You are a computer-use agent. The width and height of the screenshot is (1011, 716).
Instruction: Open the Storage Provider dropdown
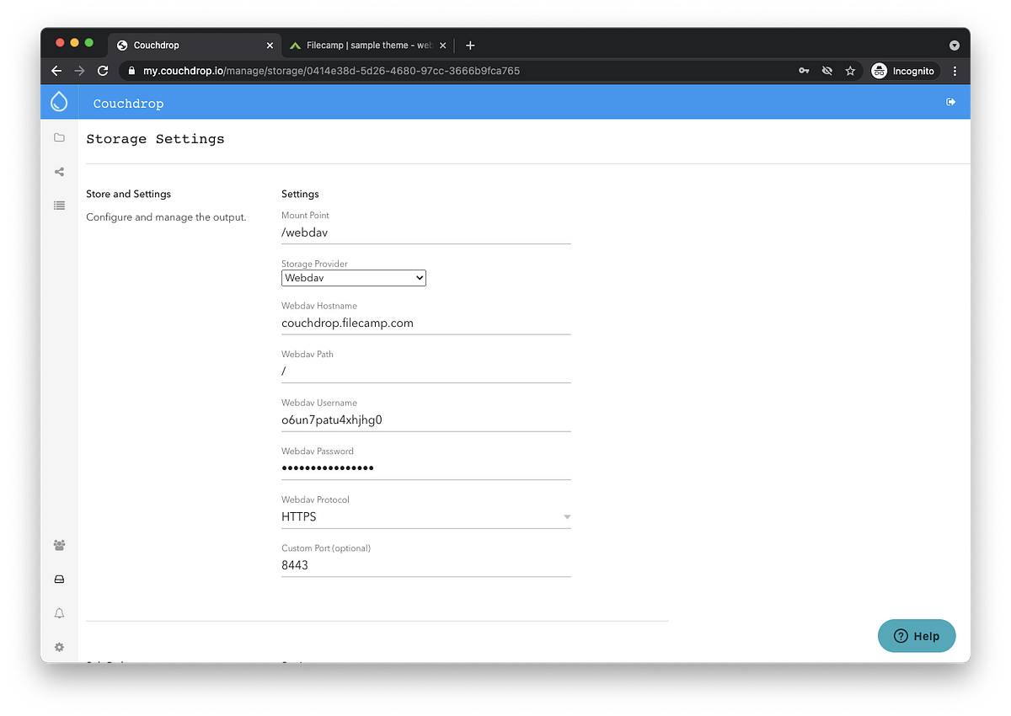[x=353, y=277]
